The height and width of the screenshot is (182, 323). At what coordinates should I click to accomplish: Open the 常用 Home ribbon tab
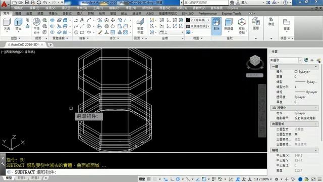(7, 13)
